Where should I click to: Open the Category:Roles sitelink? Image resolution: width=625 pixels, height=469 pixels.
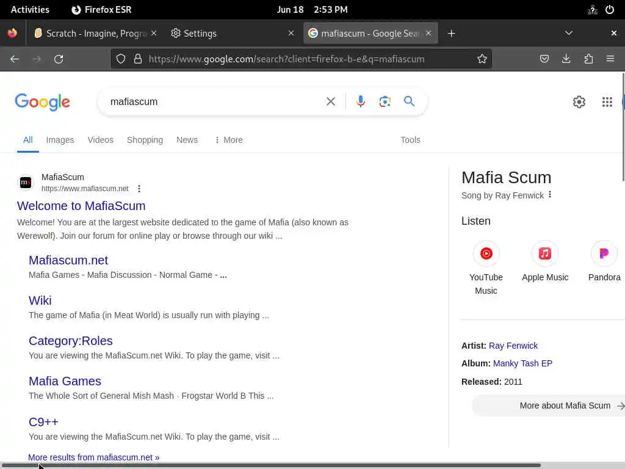point(71,341)
